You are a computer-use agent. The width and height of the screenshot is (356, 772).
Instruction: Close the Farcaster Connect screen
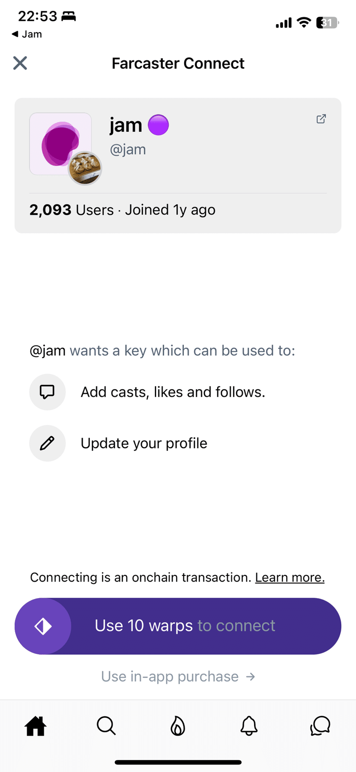(20, 63)
